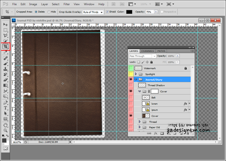Expand the Thread layer group
The width and height of the screenshot is (226, 161).
[x=139, y=122]
